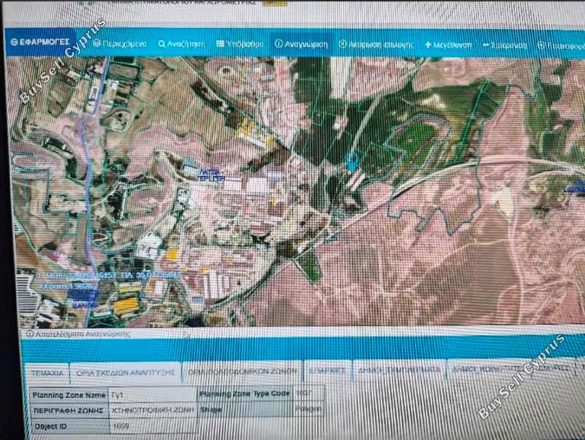Open the Περιεχόμενα contents panel
Screen dimensions: 585x440
pos(119,44)
